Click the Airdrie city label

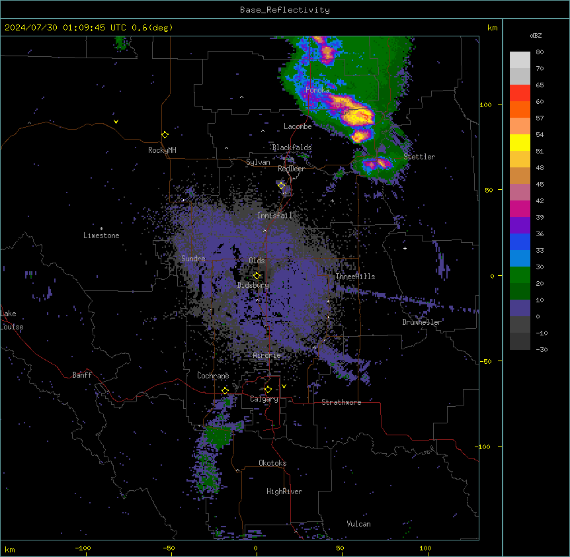click(267, 355)
